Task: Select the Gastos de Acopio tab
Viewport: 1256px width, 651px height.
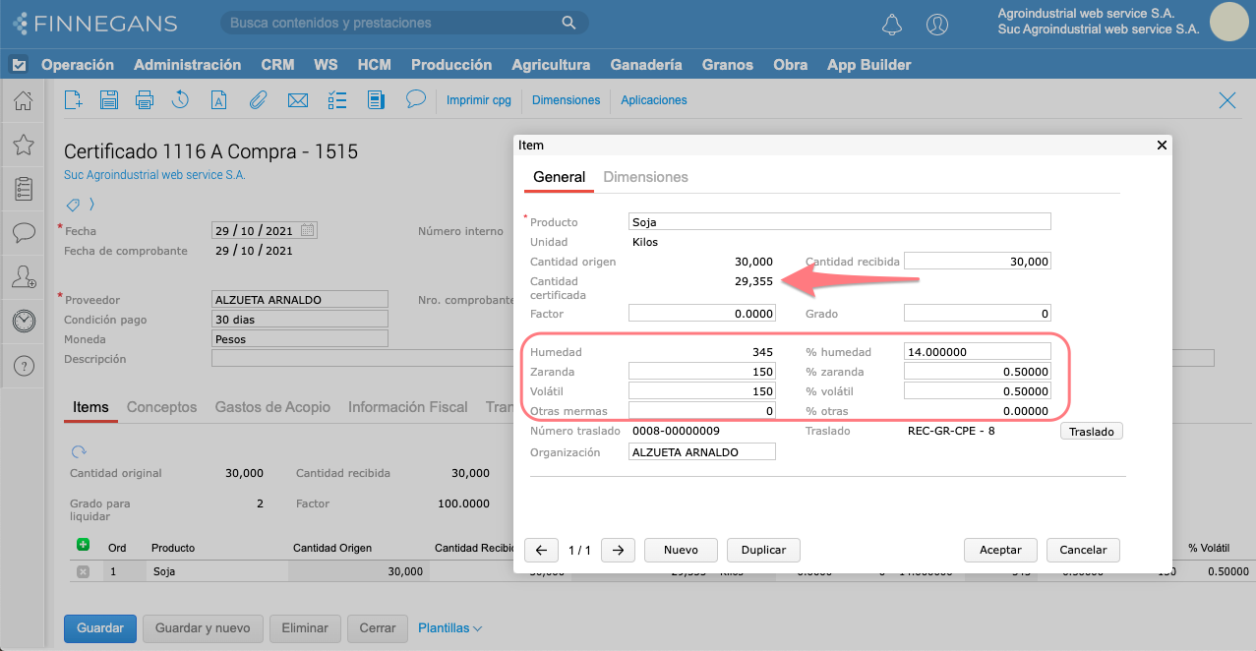Action: [x=272, y=407]
